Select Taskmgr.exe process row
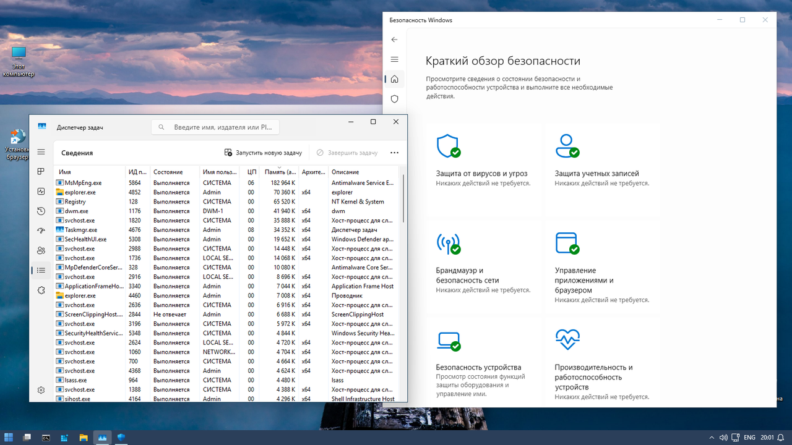The image size is (792, 445). pyautogui.click(x=228, y=230)
